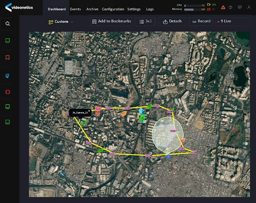256x203 pixels.
Task: Click the 34_Camera_23 tooltip label
Action: (x=80, y=113)
